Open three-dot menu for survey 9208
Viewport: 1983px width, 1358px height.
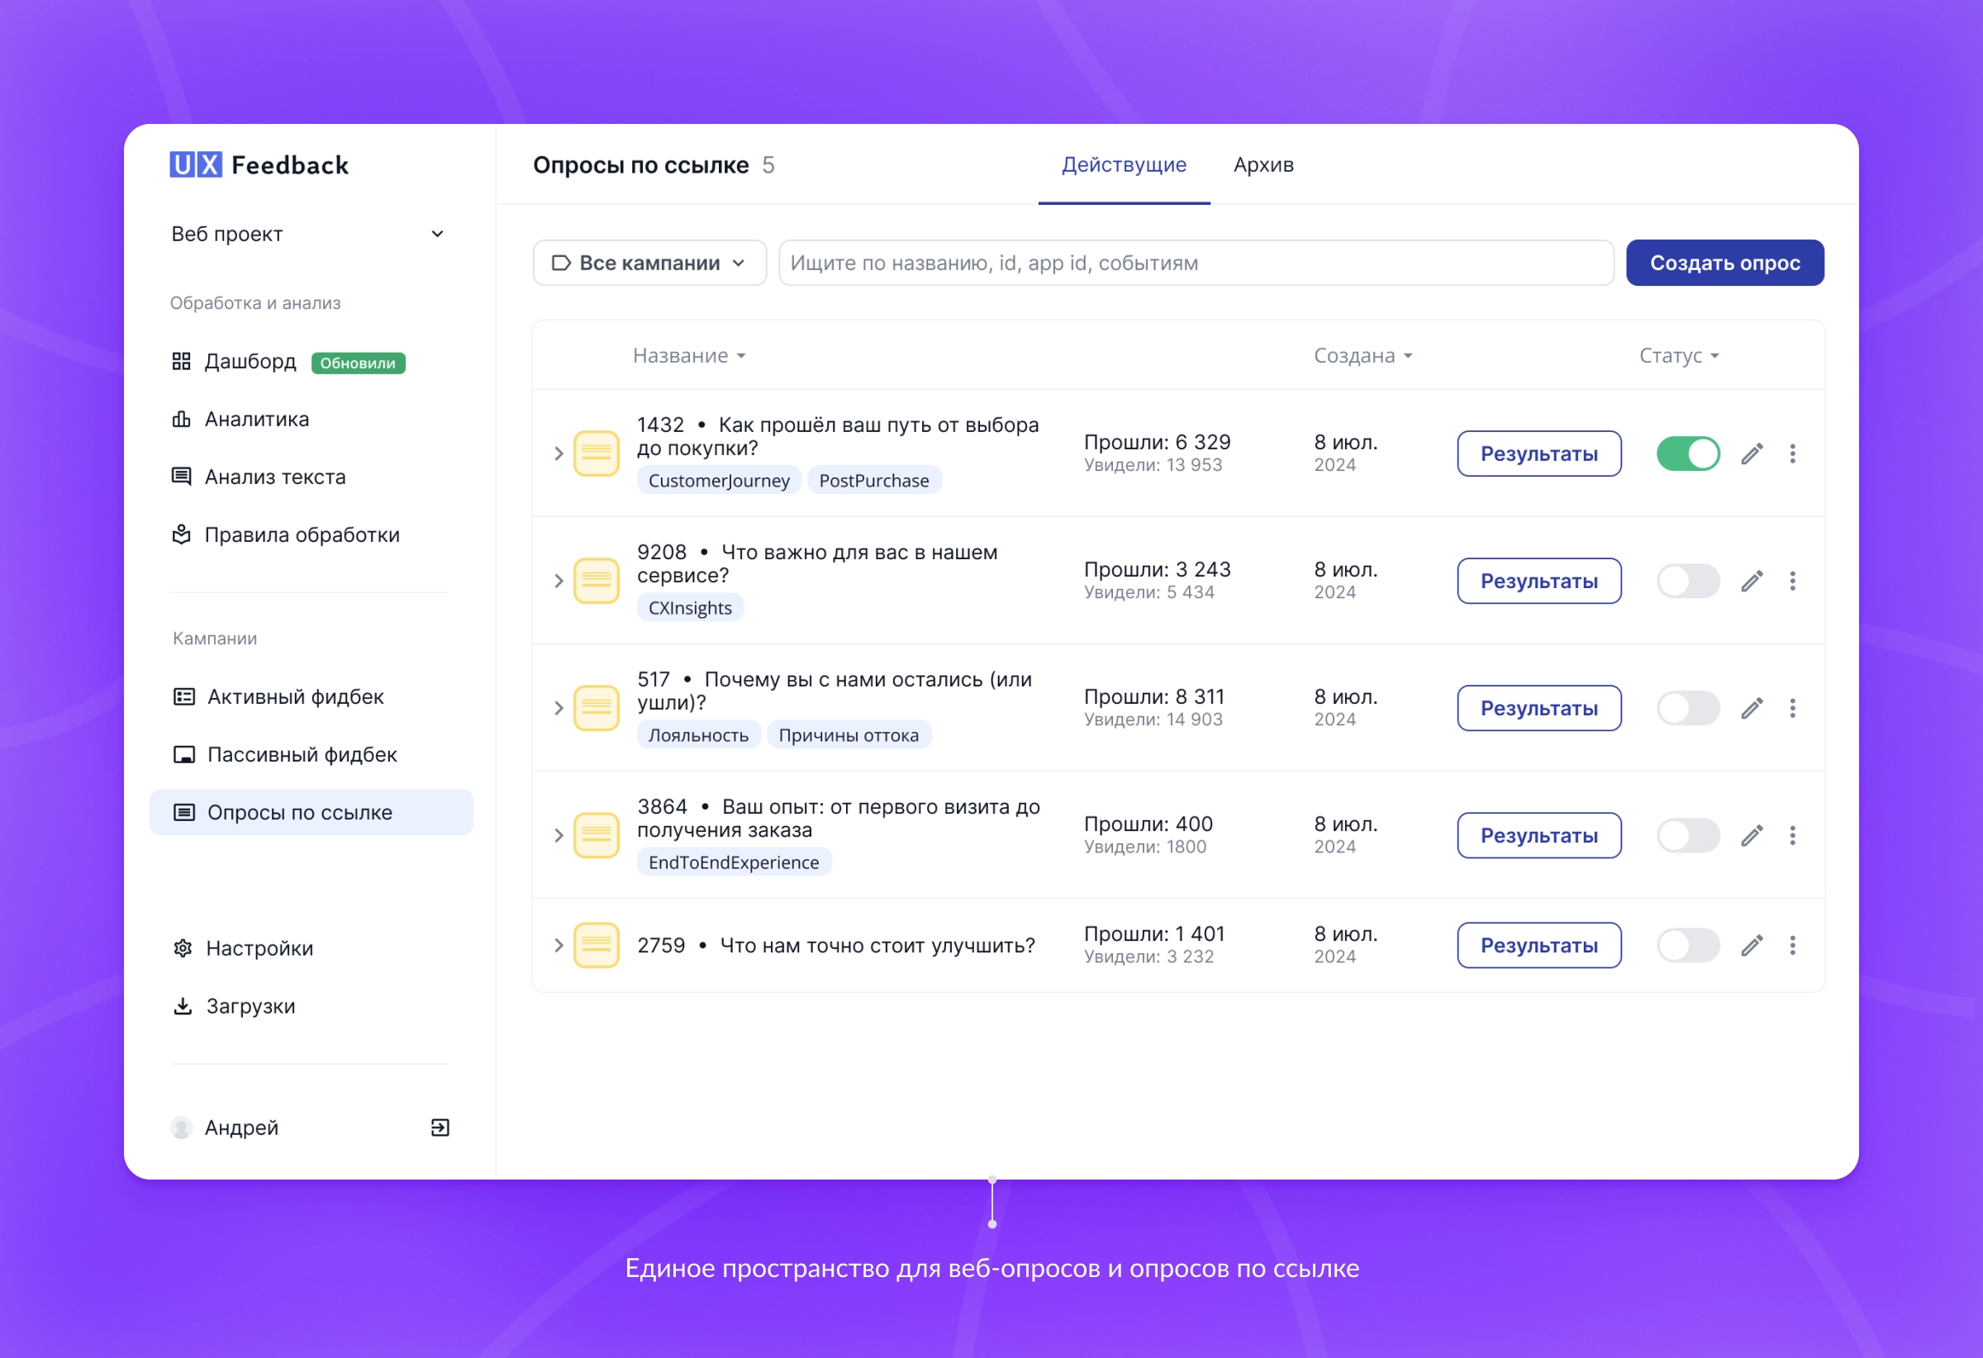pos(1792,581)
